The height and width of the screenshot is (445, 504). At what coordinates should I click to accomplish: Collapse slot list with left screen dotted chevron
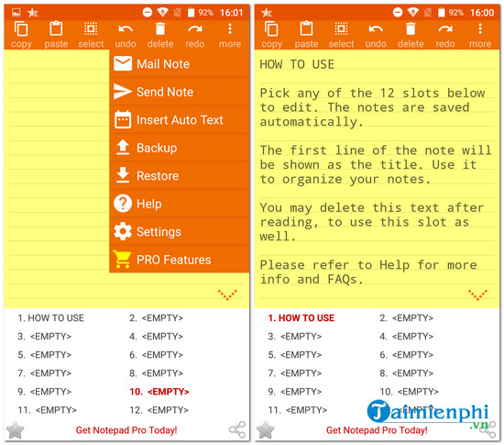[227, 295]
